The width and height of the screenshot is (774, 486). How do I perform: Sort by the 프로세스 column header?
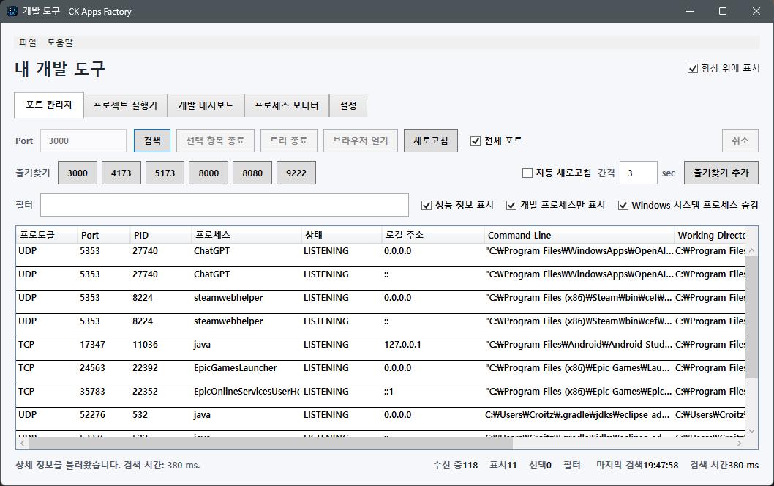click(x=247, y=235)
